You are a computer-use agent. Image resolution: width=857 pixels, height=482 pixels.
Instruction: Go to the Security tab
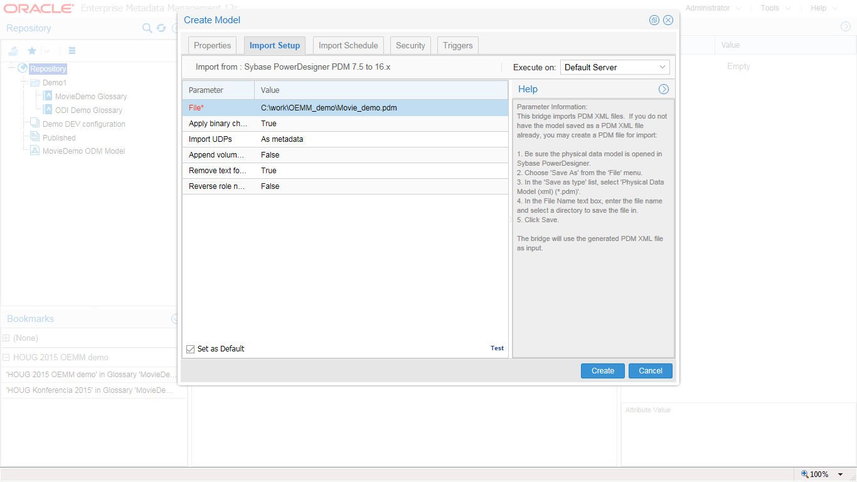point(410,45)
